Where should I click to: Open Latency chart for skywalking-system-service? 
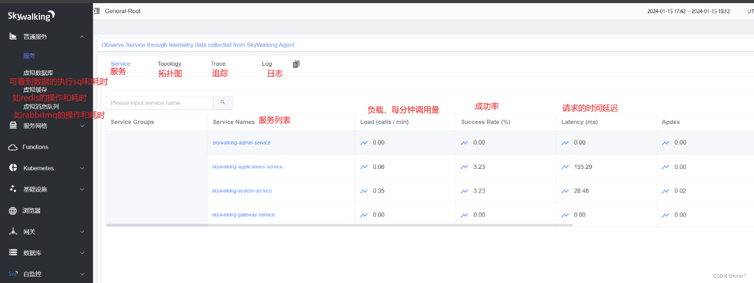(x=565, y=191)
